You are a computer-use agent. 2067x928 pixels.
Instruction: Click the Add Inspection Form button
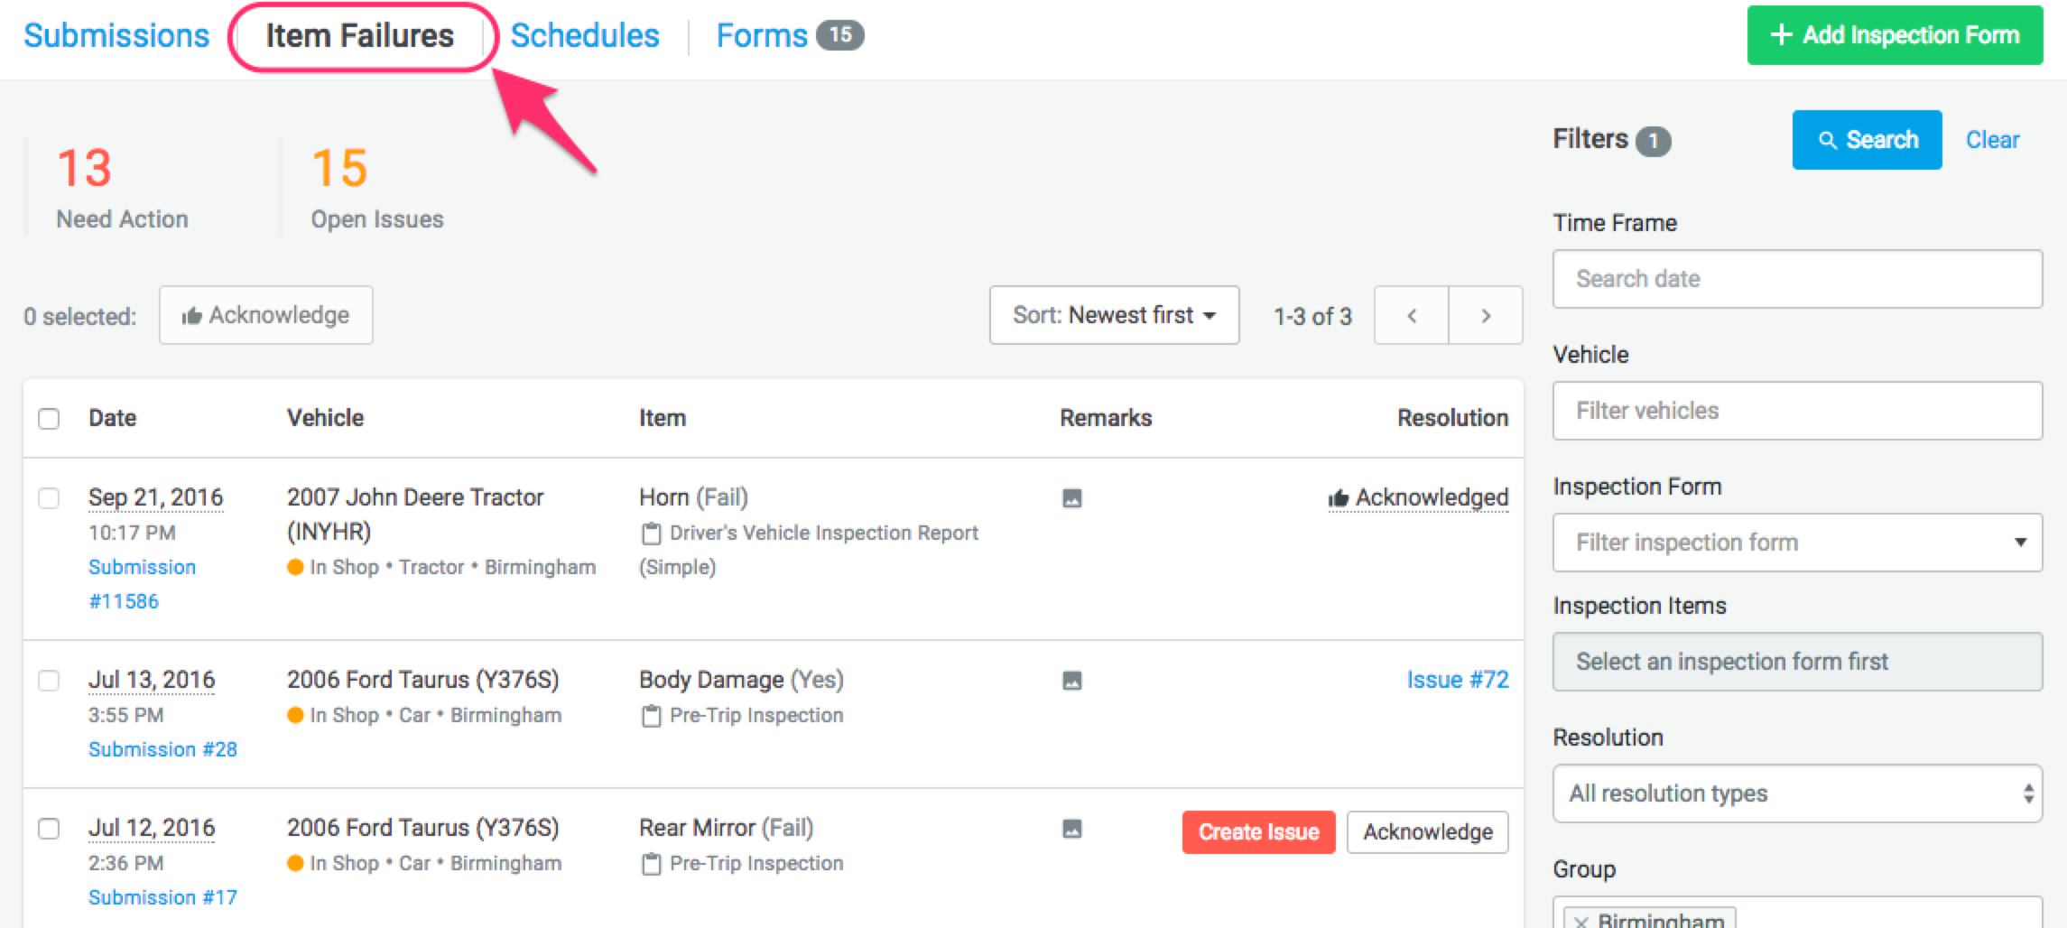[x=1895, y=35]
